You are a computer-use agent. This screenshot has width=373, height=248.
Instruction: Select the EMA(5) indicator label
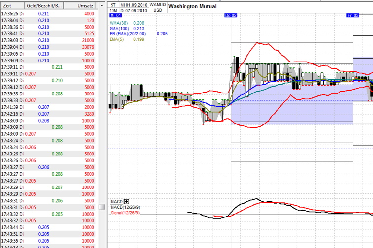(x=117, y=39)
